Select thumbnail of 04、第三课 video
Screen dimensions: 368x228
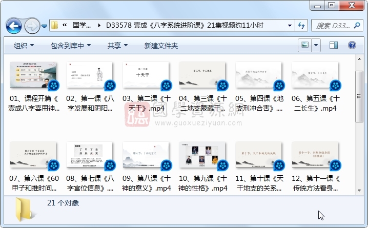pos(202,75)
